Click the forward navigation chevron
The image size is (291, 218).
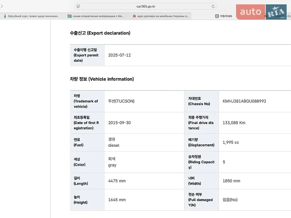tap(2, 6)
